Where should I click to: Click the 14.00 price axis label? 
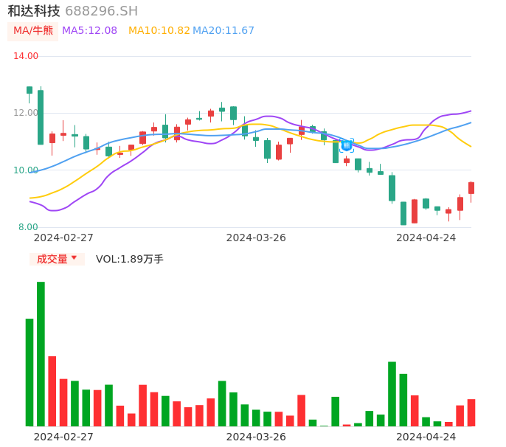click(x=27, y=56)
